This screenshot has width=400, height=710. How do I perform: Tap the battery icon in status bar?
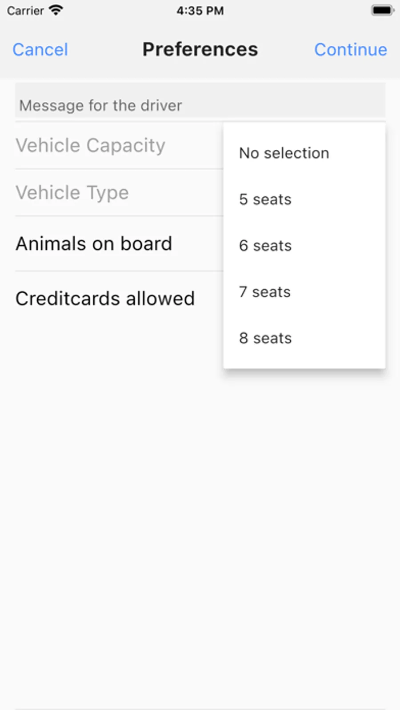point(382,10)
